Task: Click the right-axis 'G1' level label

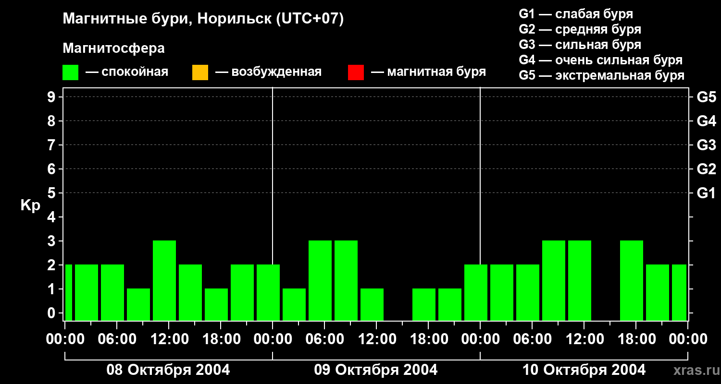Action: (x=706, y=193)
